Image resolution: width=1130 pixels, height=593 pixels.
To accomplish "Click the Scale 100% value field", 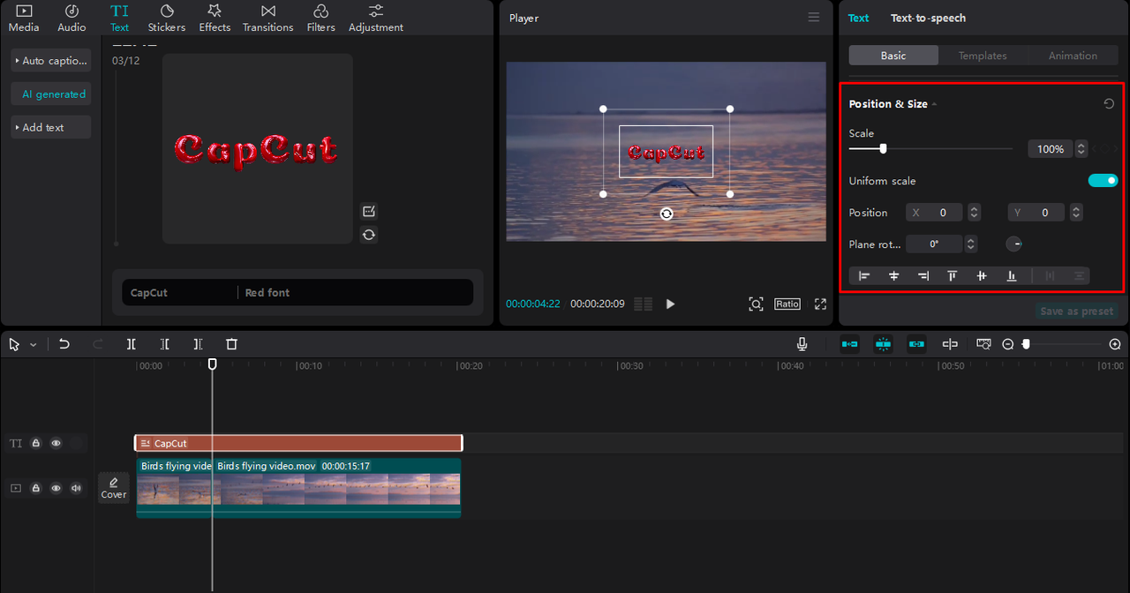I will (1051, 149).
